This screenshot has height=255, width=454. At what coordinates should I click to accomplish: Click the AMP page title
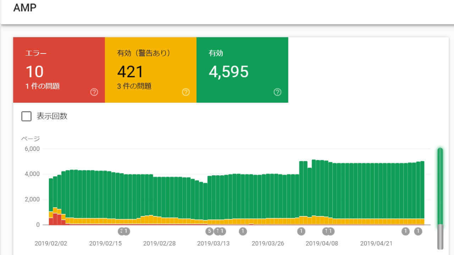click(25, 8)
